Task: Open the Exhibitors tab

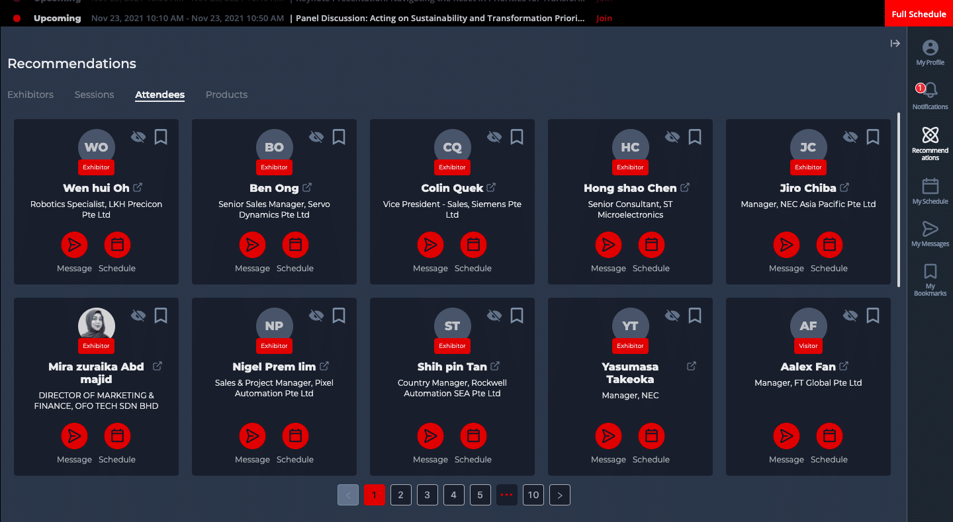Action: tap(30, 95)
